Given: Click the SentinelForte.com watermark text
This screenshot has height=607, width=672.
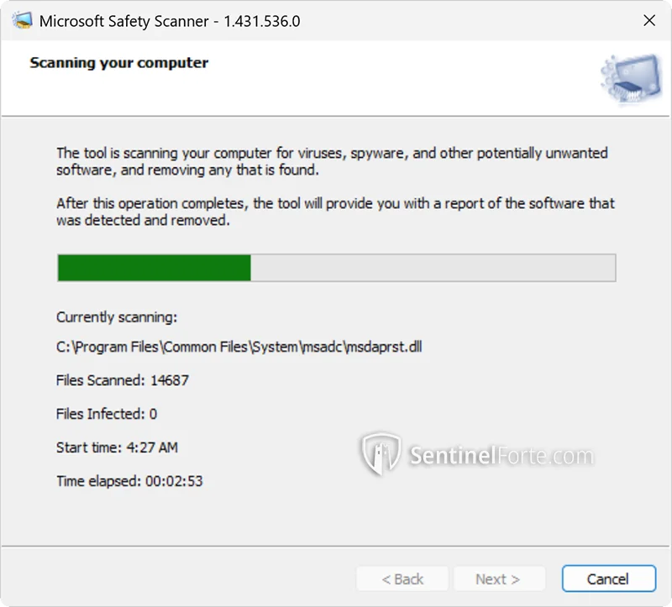Looking at the screenshot, I should click(501, 456).
